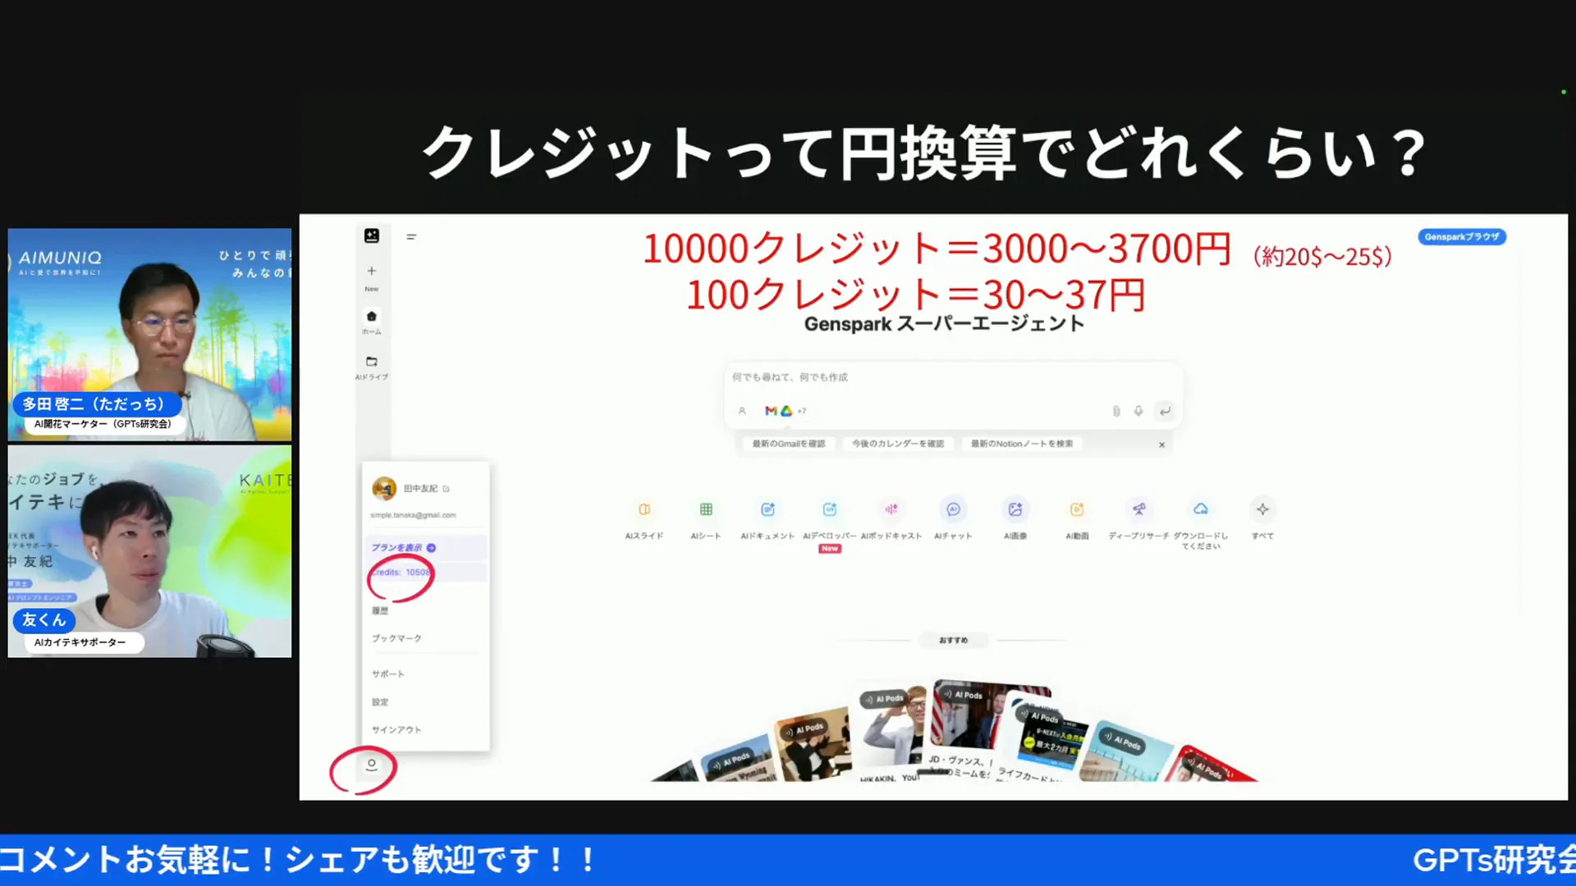The height and width of the screenshot is (886, 1576).
Task: Click the 田中友紀 profile avatar
Action: 384,488
